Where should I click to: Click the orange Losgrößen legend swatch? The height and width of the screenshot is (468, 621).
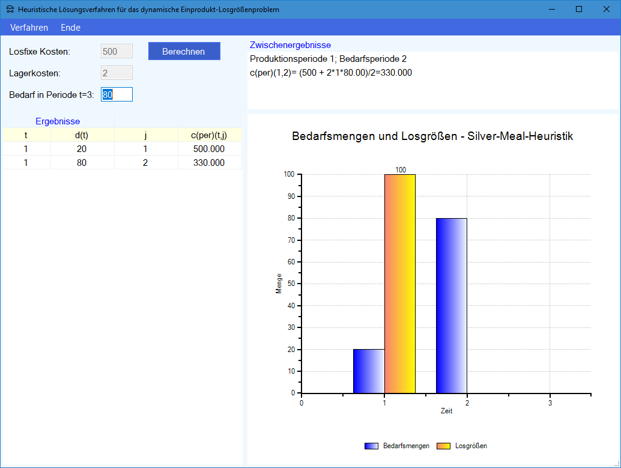[x=444, y=446]
